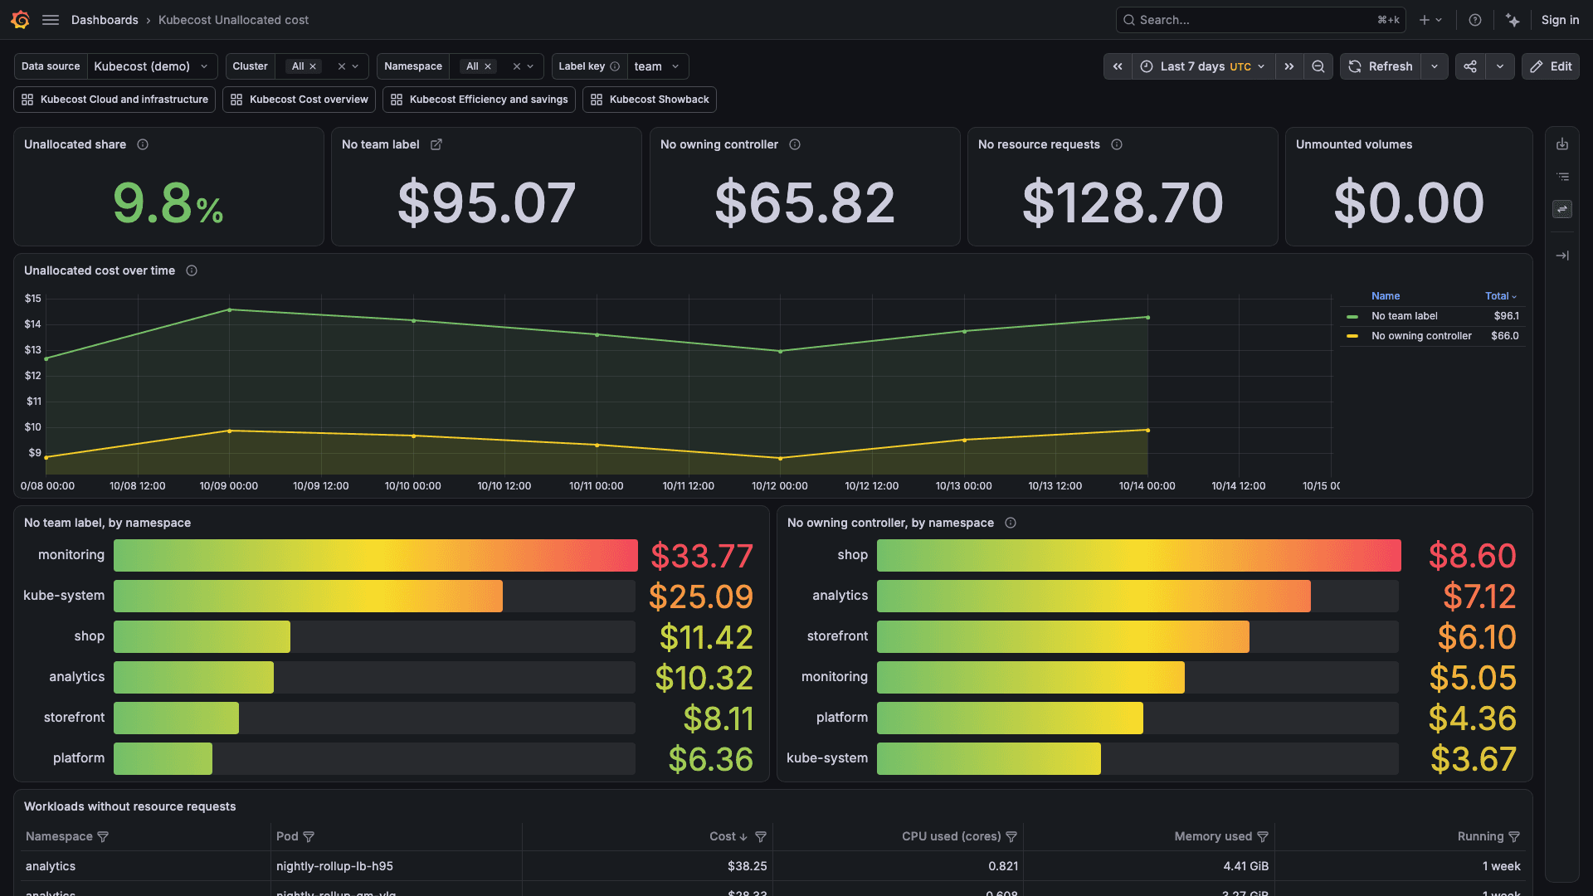Open No team label external link icon
Image resolution: width=1593 pixels, height=896 pixels.
coord(436,144)
